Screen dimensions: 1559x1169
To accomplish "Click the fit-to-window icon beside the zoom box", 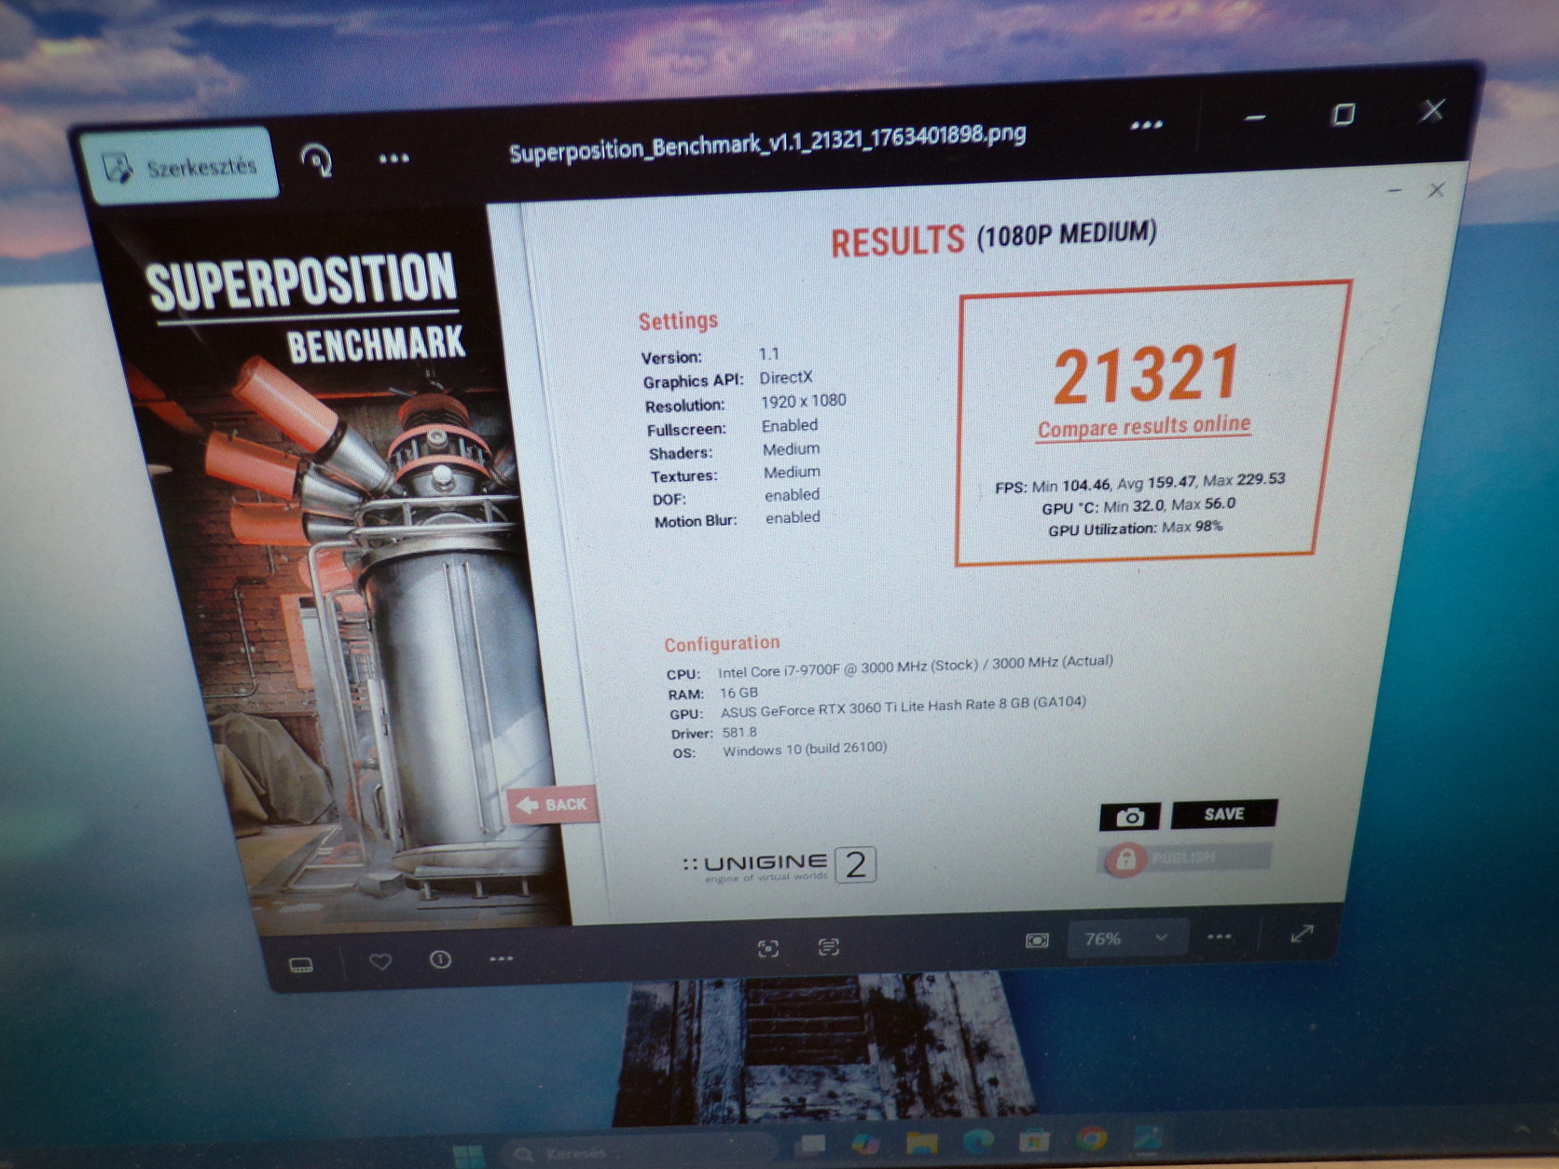I will point(1037,941).
